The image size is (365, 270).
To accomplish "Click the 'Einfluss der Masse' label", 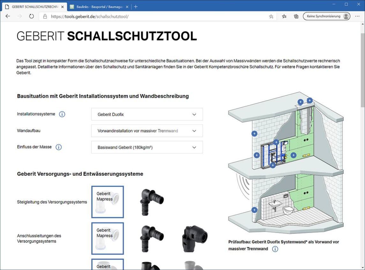I will [x=34, y=147].
